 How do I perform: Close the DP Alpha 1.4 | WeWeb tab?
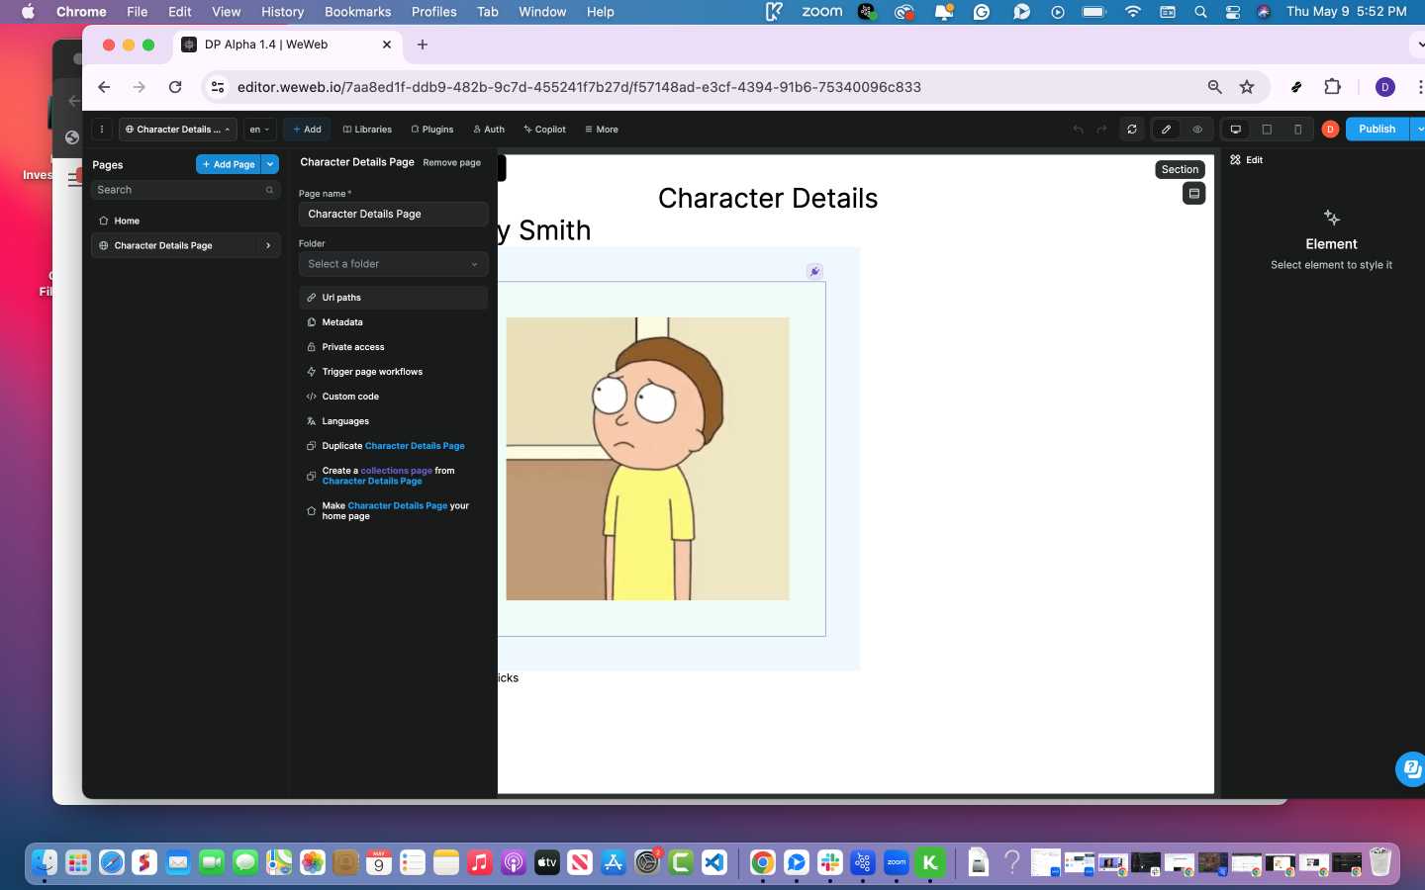point(387,44)
